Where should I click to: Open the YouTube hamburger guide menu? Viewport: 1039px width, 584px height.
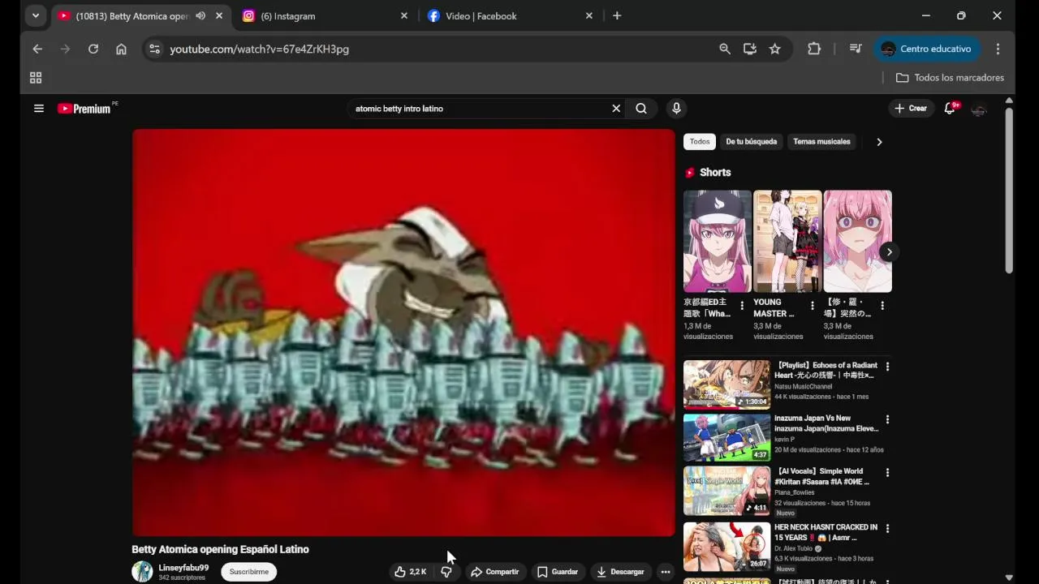click(38, 108)
